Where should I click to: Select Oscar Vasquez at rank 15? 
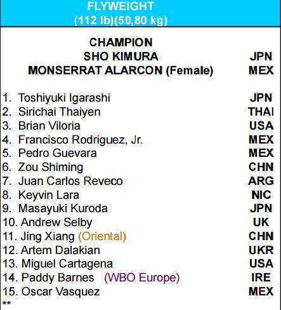point(60,292)
